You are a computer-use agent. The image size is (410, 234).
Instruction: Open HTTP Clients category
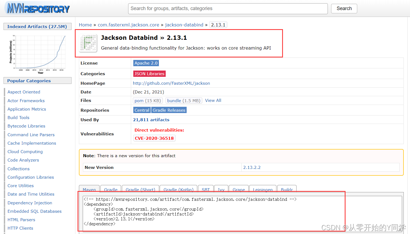[x=20, y=228]
